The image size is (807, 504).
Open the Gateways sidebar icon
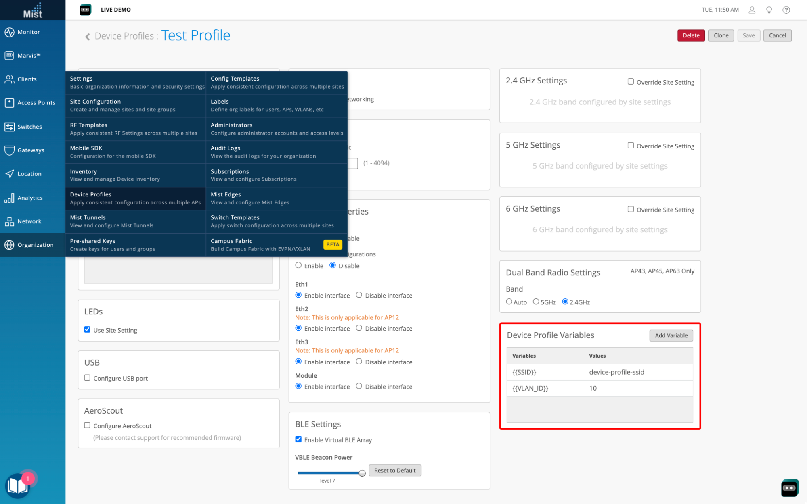click(x=9, y=150)
